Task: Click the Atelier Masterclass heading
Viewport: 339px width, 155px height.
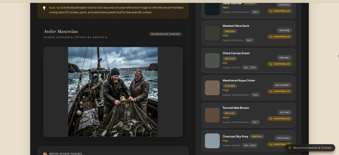Action: pos(61,31)
